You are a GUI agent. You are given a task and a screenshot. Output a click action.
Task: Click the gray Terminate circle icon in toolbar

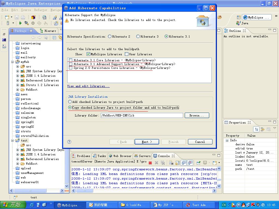(x=33, y=23)
